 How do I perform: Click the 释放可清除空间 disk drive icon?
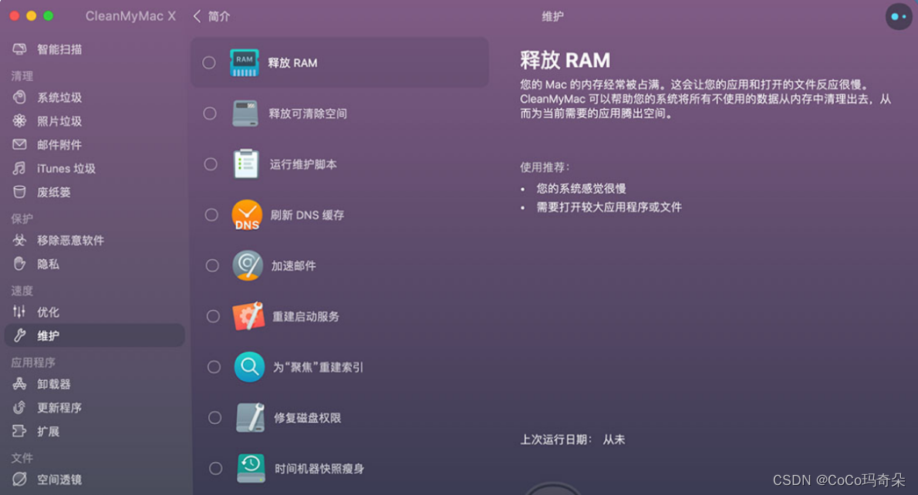pos(245,113)
